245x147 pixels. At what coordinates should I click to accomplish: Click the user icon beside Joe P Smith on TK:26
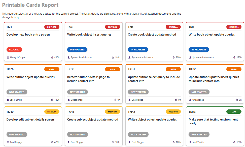pos(8,100)
